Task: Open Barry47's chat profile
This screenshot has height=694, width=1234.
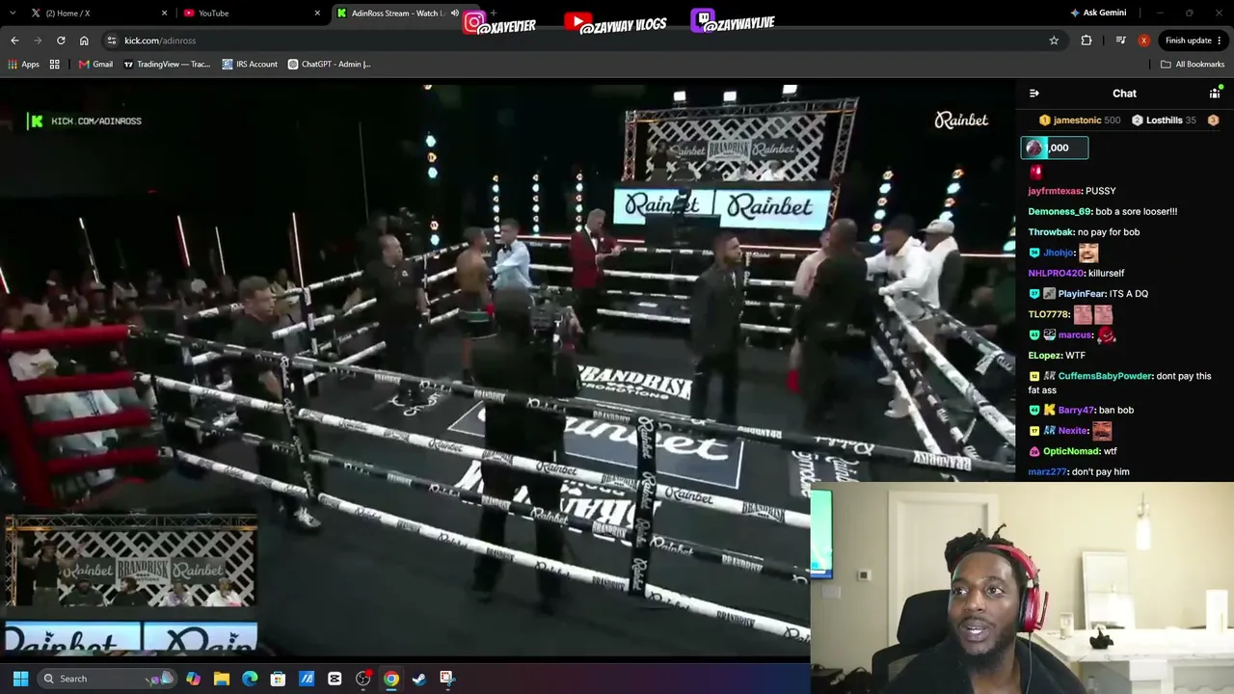Action: click(x=1076, y=411)
